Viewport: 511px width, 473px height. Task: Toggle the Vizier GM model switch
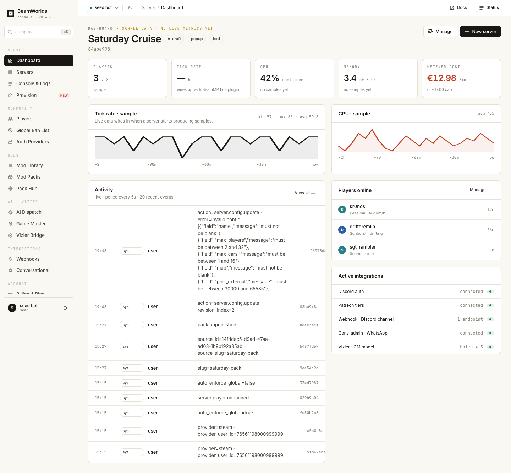pyautogui.click(x=490, y=347)
